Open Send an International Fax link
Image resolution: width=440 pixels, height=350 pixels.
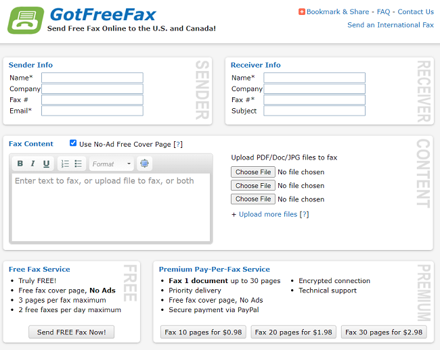coord(391,25)
